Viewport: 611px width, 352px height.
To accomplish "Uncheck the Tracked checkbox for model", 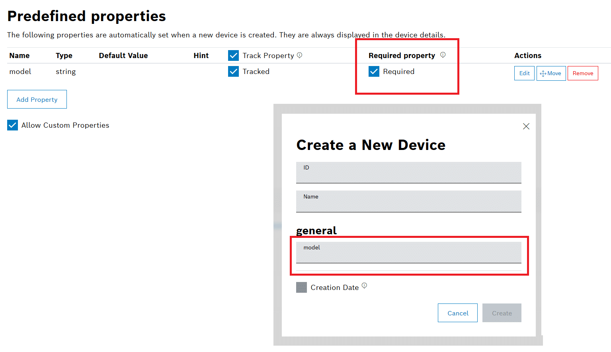I will coord(234,72).
